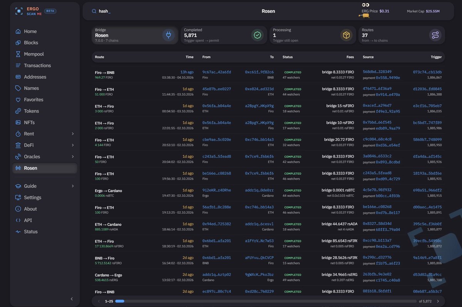The image size is (462, 307).
Task: Collapse the sidebar with bottom chevron
Action: [72, 299]
